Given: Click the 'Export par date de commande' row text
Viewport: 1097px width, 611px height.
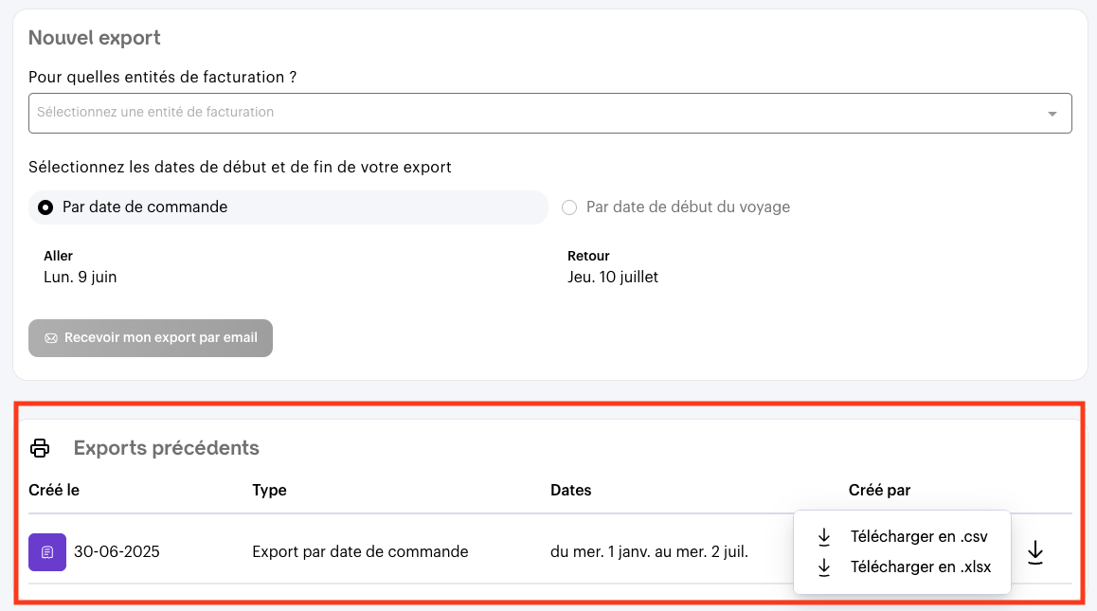Looking at the screenshot, I should (x=360, y=551).
